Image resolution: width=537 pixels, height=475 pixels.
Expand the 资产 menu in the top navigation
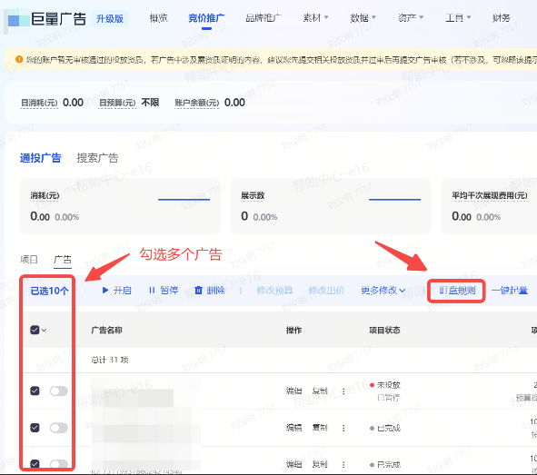click(411, 18)
